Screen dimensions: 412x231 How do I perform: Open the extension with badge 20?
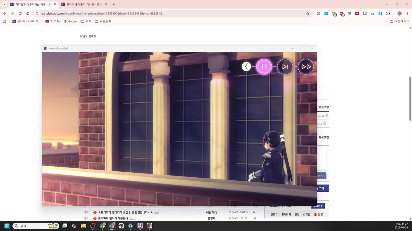pyautogui.click(x=334, y=14)
